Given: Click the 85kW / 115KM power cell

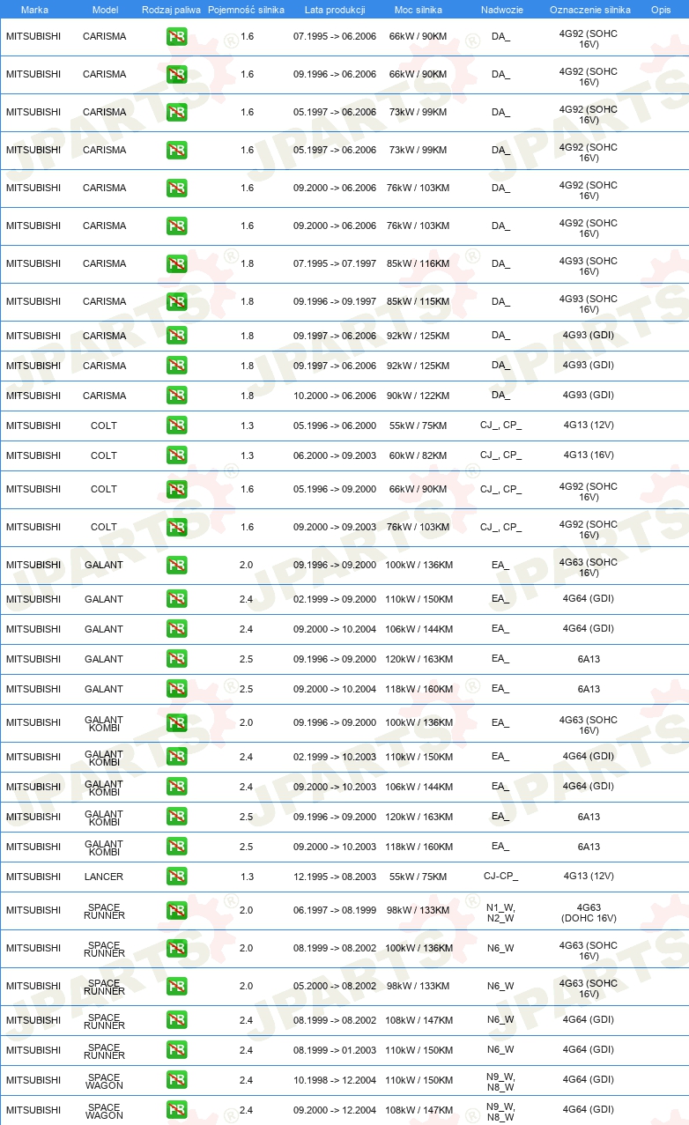Looking at the screenshot, I should tap(419, 301).
